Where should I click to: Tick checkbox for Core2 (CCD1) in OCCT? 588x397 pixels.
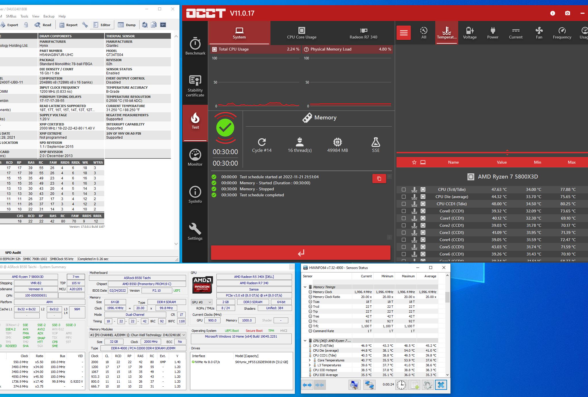tap(404, 225)
